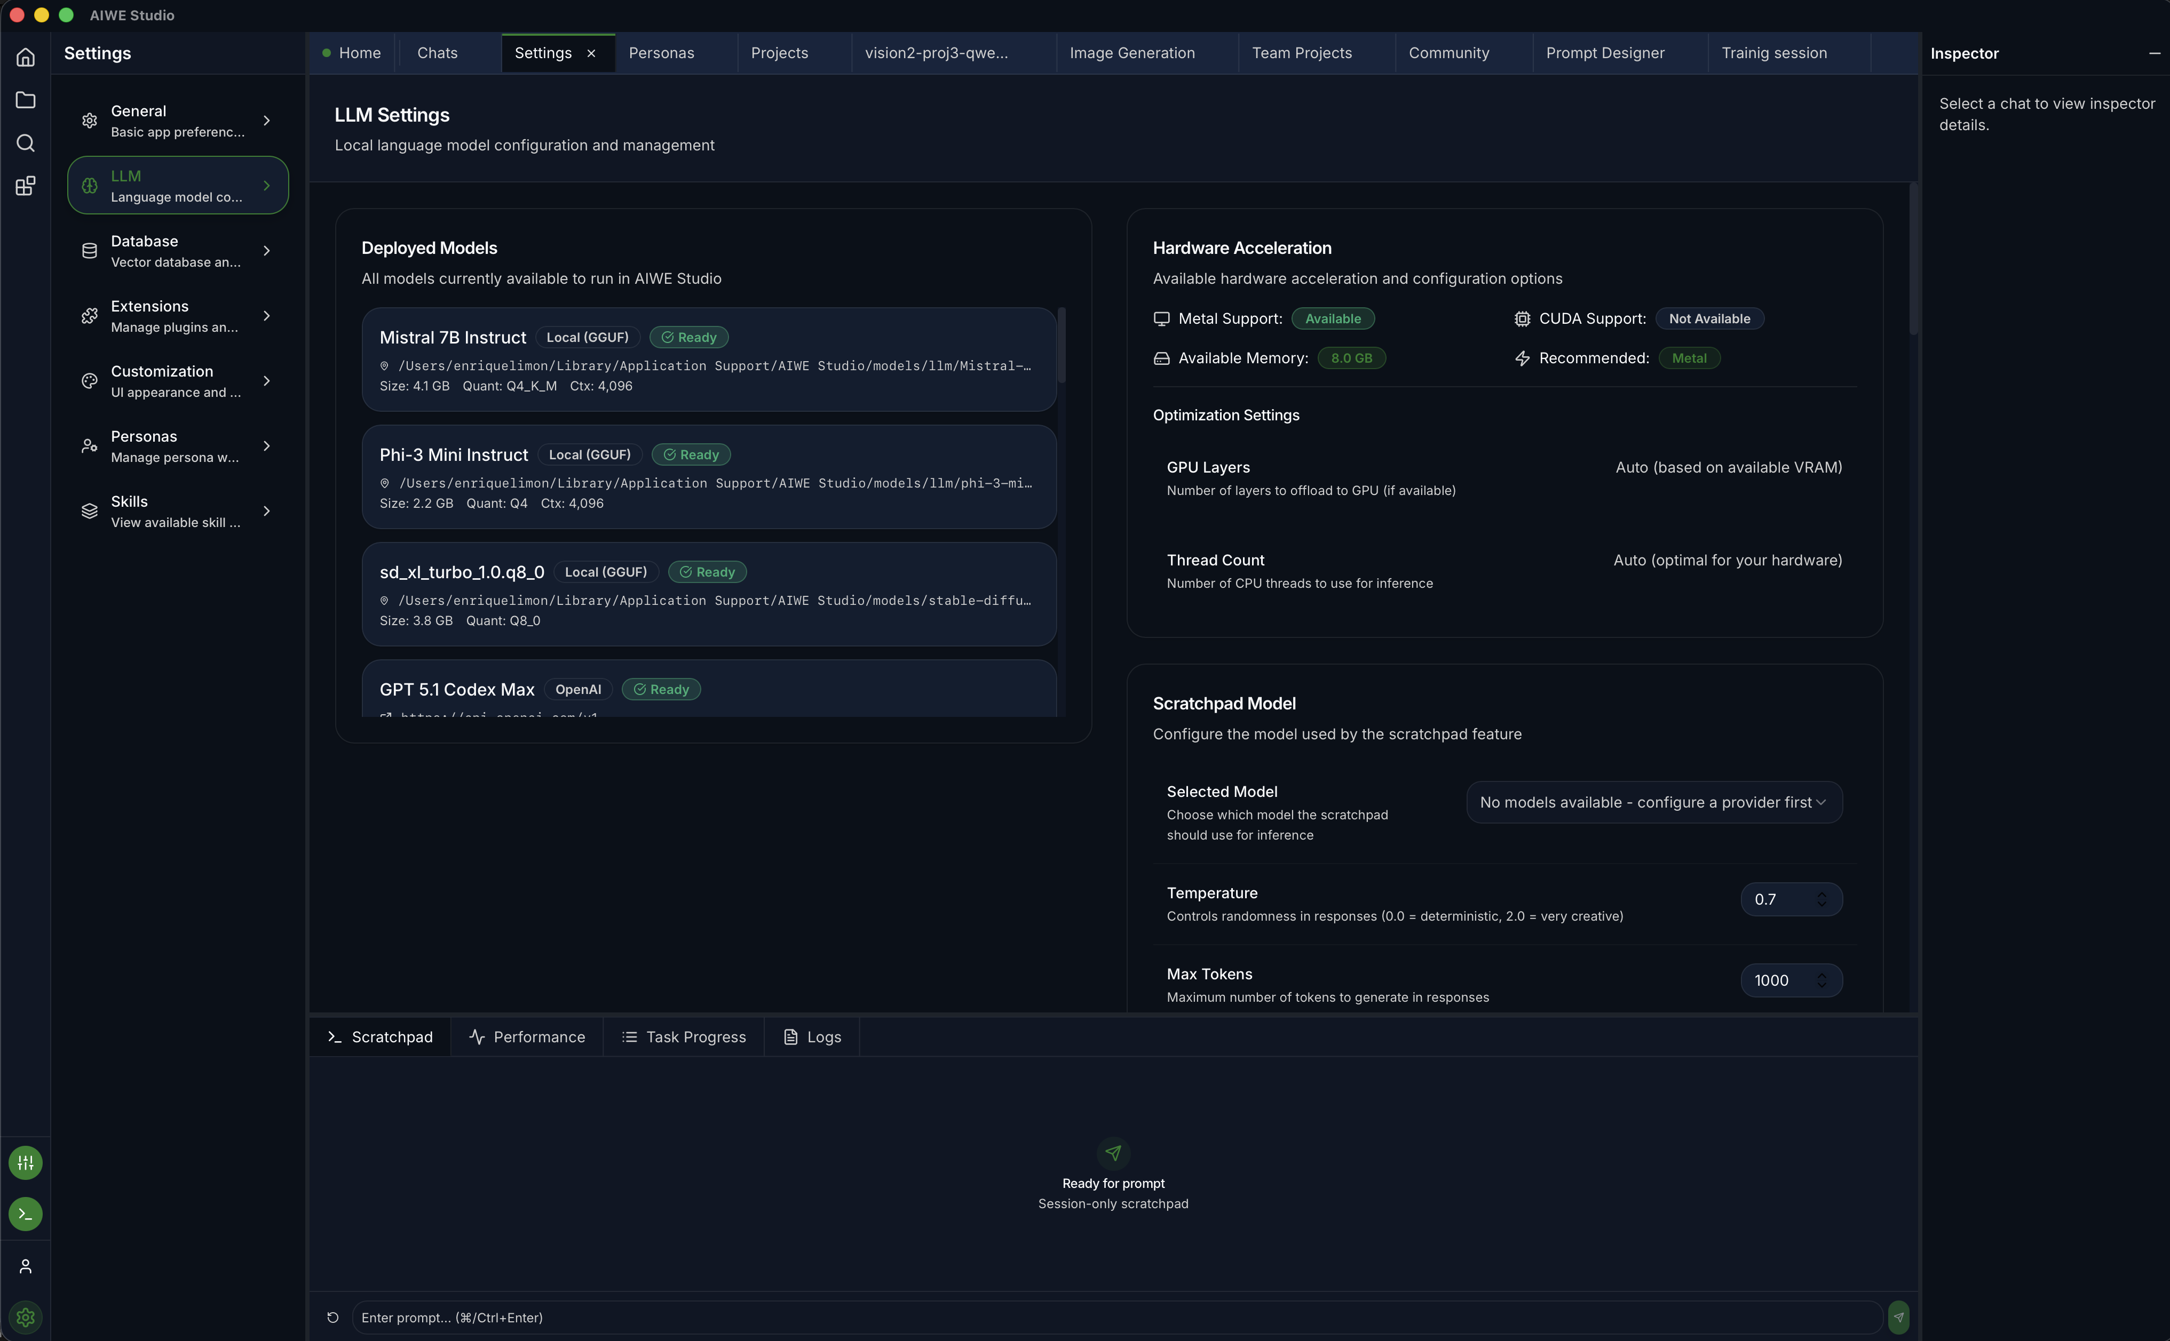Click the CUDA Support chip icon
This screenshot has width=2170, height=1341.
pos(1523,318)
